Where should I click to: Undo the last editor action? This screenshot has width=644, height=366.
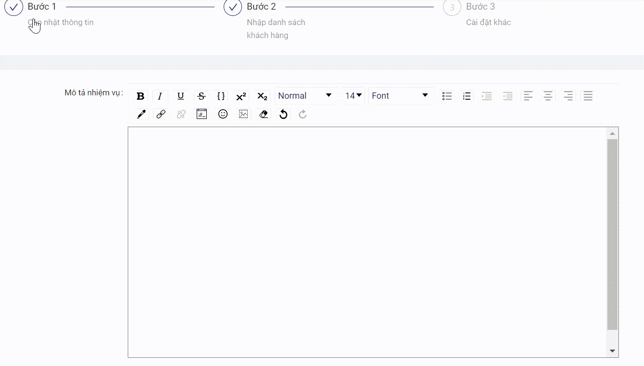[x=283, y=114]
